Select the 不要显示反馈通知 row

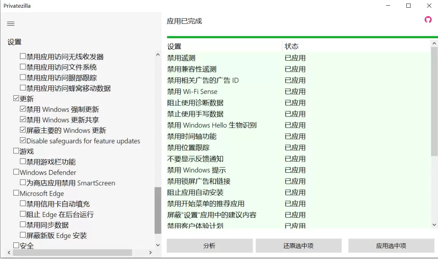(x=298, y=159)
